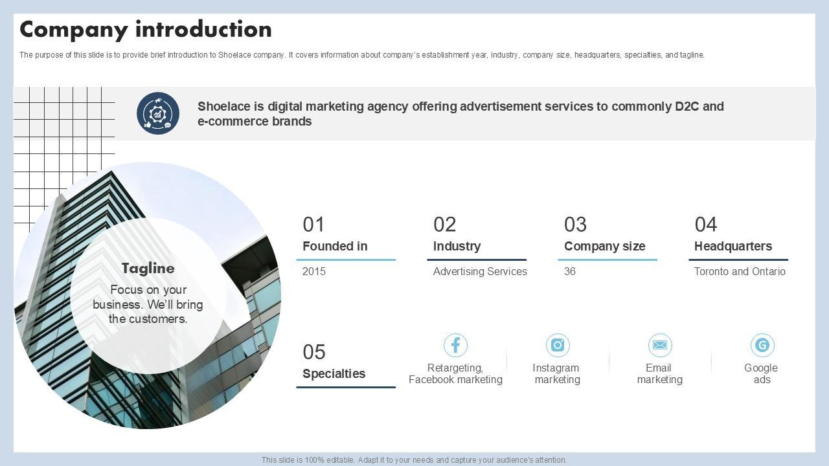The image size is (829, 466).
Task: Select the 'Advertising Services' value
Action: [480, 271]
